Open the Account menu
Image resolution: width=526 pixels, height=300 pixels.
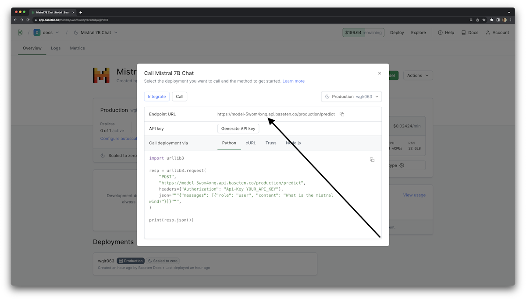[498, 32]
